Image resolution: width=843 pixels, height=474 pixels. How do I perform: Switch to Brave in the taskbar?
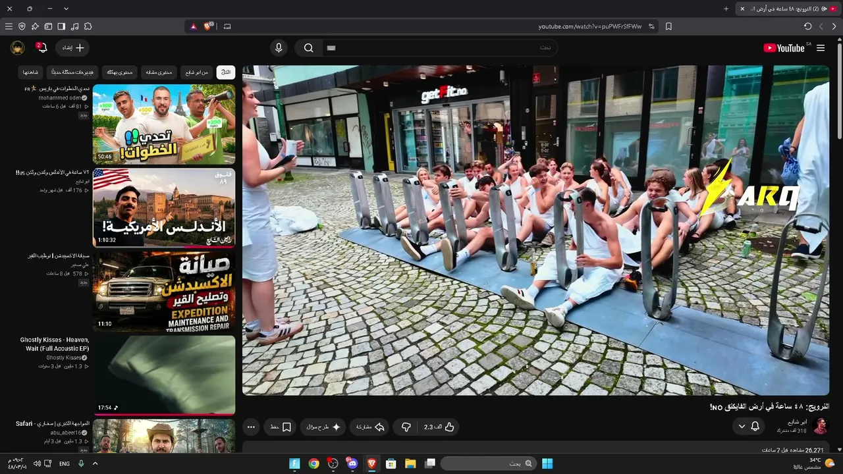click(x=371, y=463)
